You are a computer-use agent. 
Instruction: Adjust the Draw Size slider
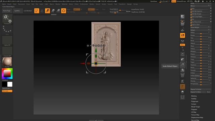(x=120, y=12)
